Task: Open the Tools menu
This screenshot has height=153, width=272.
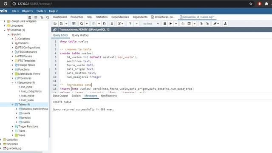Action: click(41, 11)
